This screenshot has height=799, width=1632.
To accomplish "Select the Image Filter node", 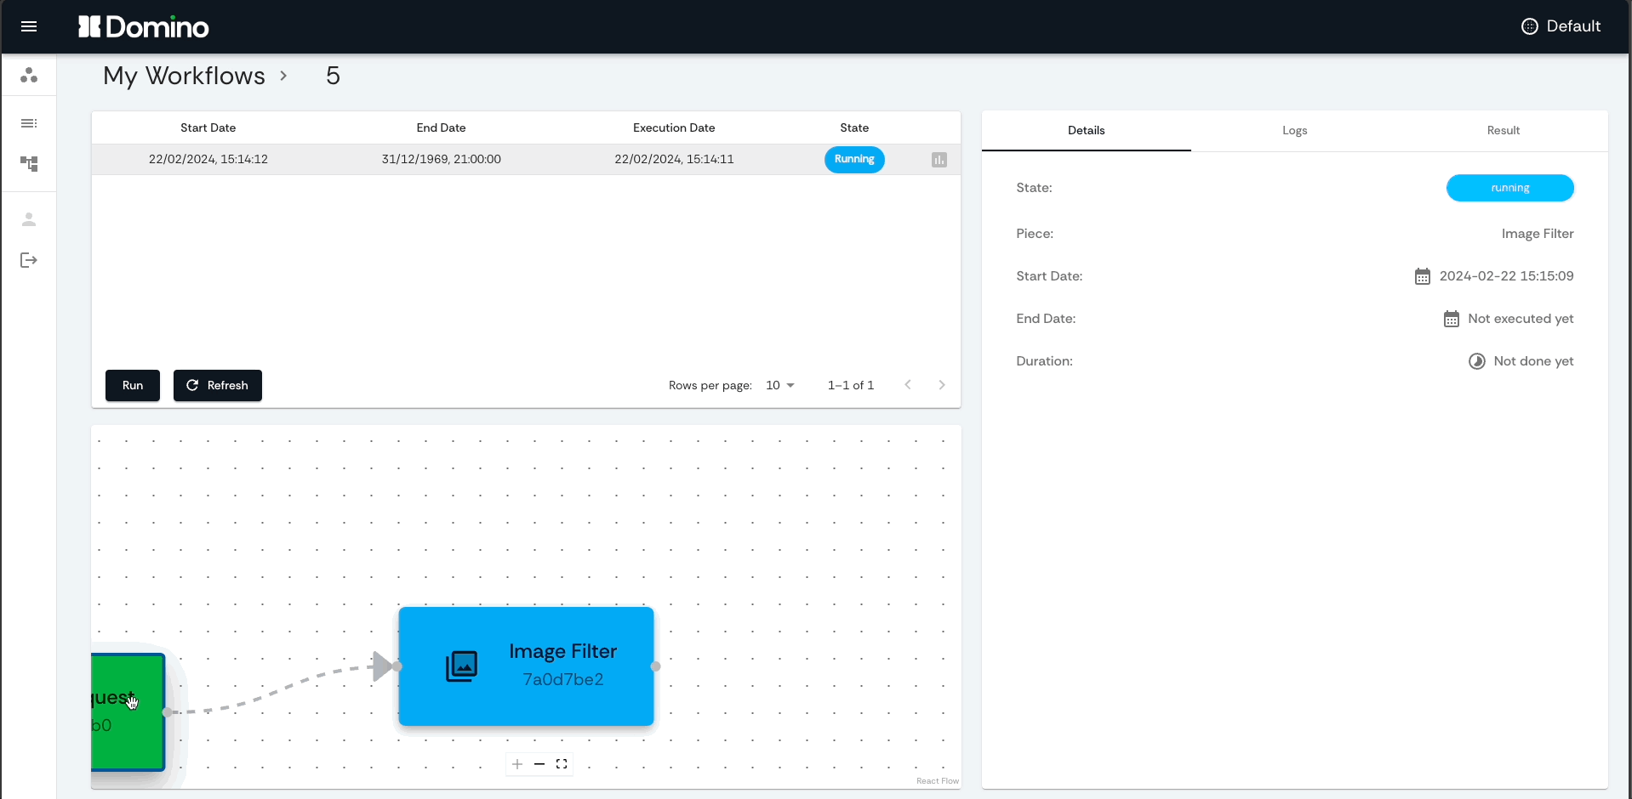I will 526,666.
